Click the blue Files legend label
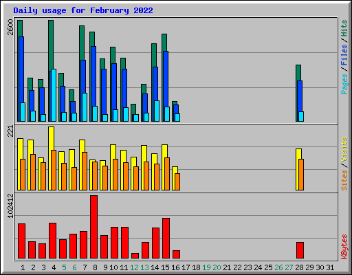 344,54
